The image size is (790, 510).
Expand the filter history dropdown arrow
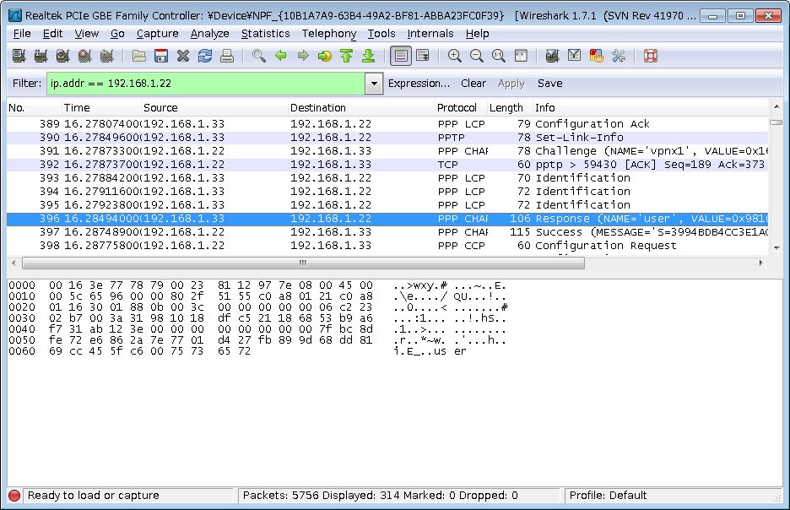374,84
